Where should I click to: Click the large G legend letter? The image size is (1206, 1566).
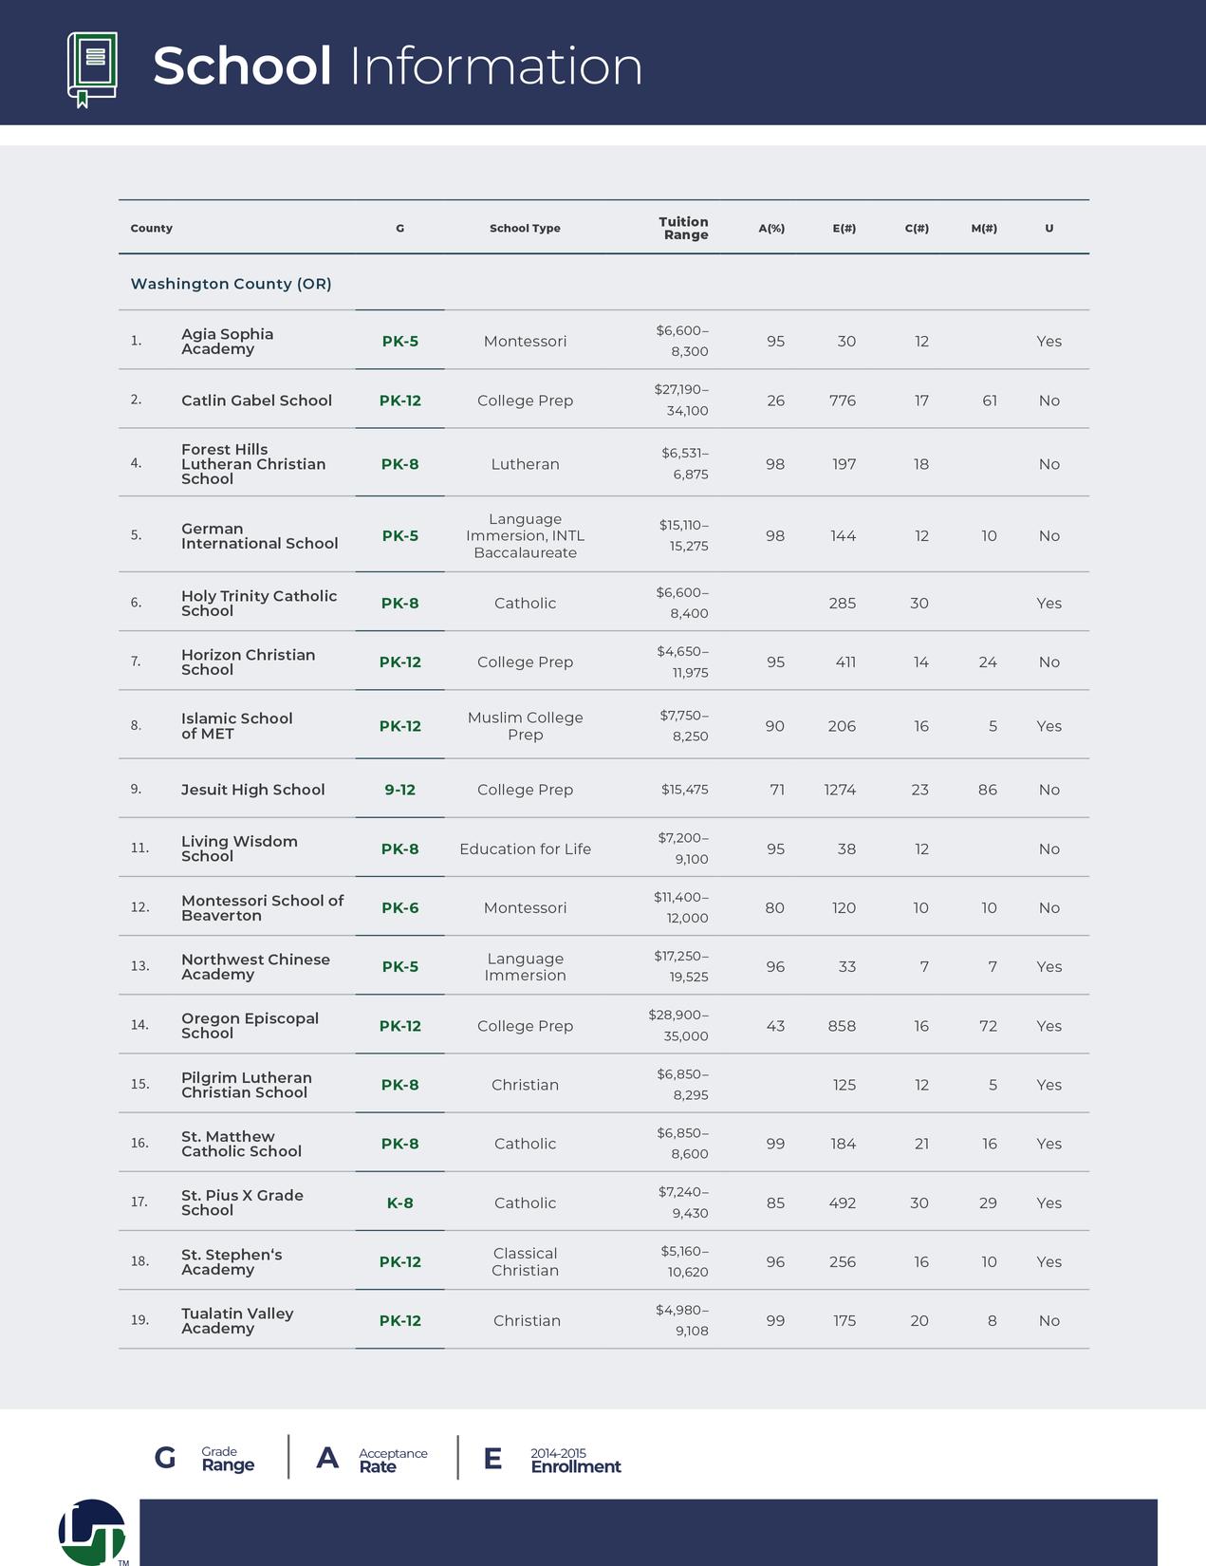coord(165,1458)
